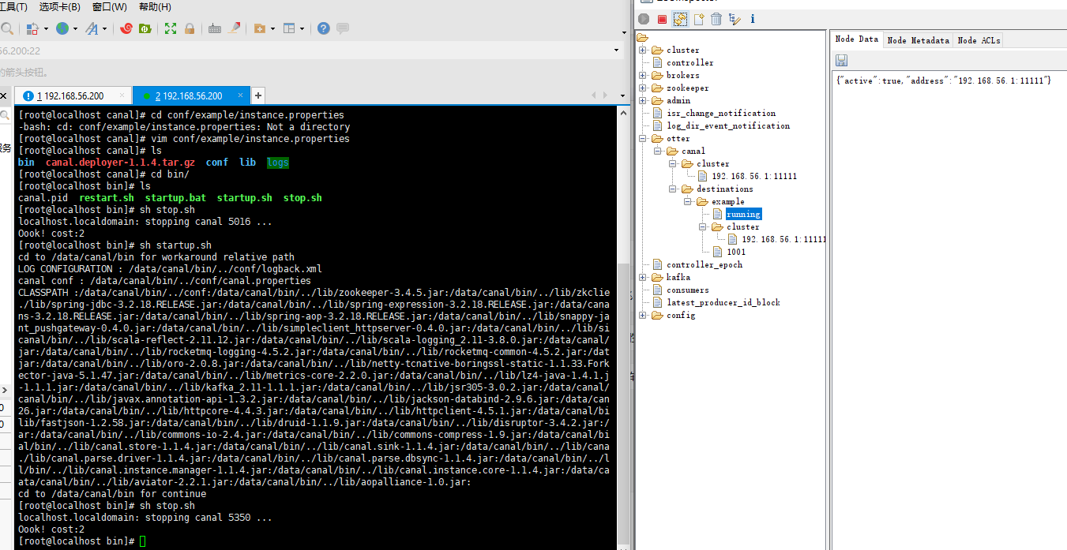
Task: Open the ZooInspector about info icon
Action: (x=752, y=19)
